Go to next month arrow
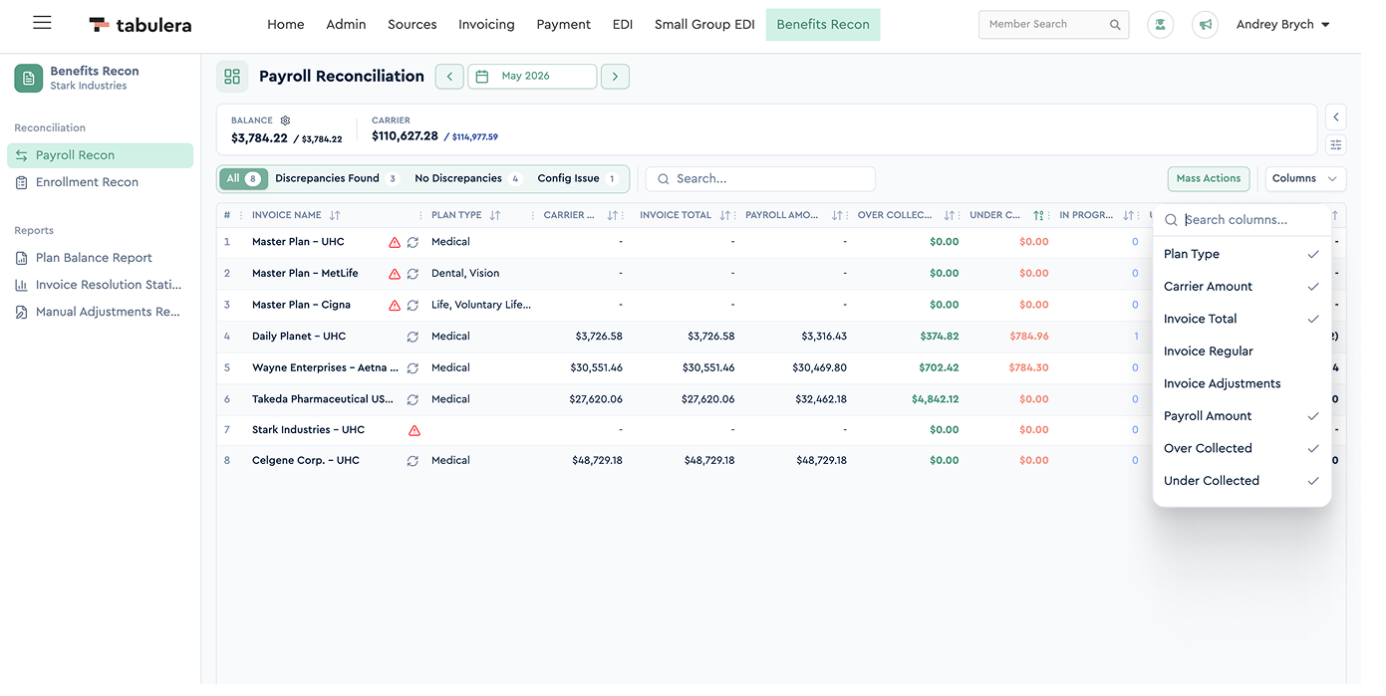This screenshot has width=1386, height=696. point(615,77)
